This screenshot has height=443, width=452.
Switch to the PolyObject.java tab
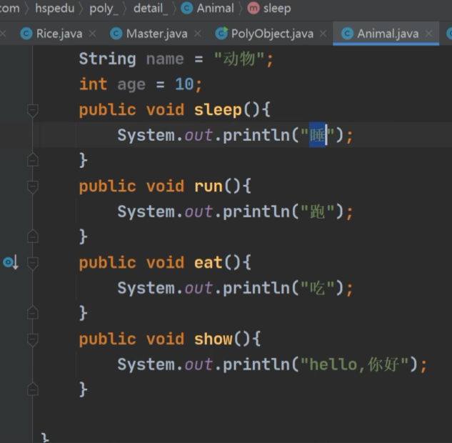(x=272, y=34)
